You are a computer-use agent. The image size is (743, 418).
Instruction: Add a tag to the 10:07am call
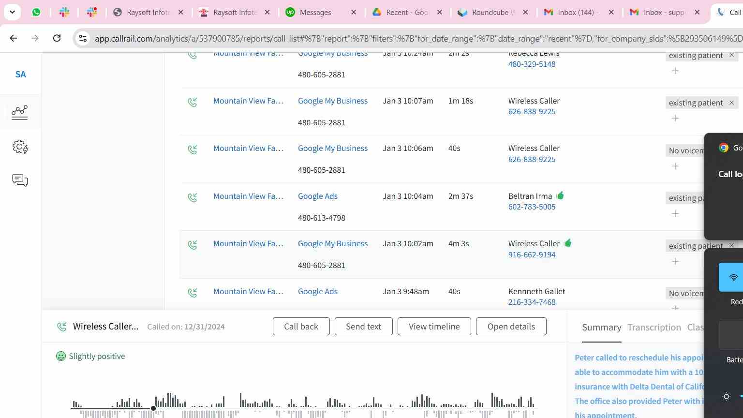click(675, 118)
